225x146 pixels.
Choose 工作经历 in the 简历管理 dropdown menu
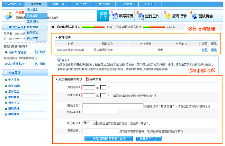(x=32, y=21)
